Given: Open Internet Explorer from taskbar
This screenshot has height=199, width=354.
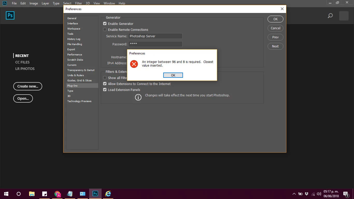Looking at the screenshot, I should [108, 194].
